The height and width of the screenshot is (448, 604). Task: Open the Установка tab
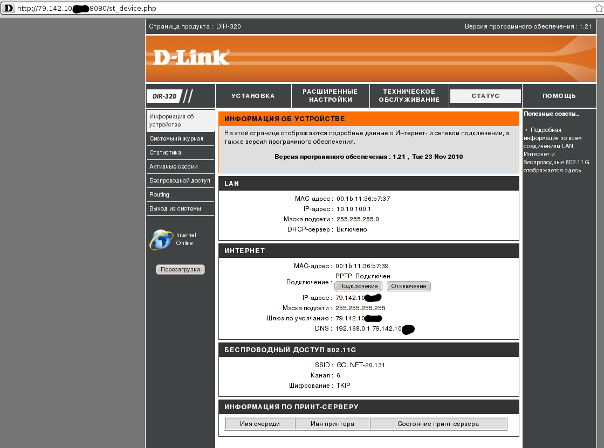tap(253, 96)
